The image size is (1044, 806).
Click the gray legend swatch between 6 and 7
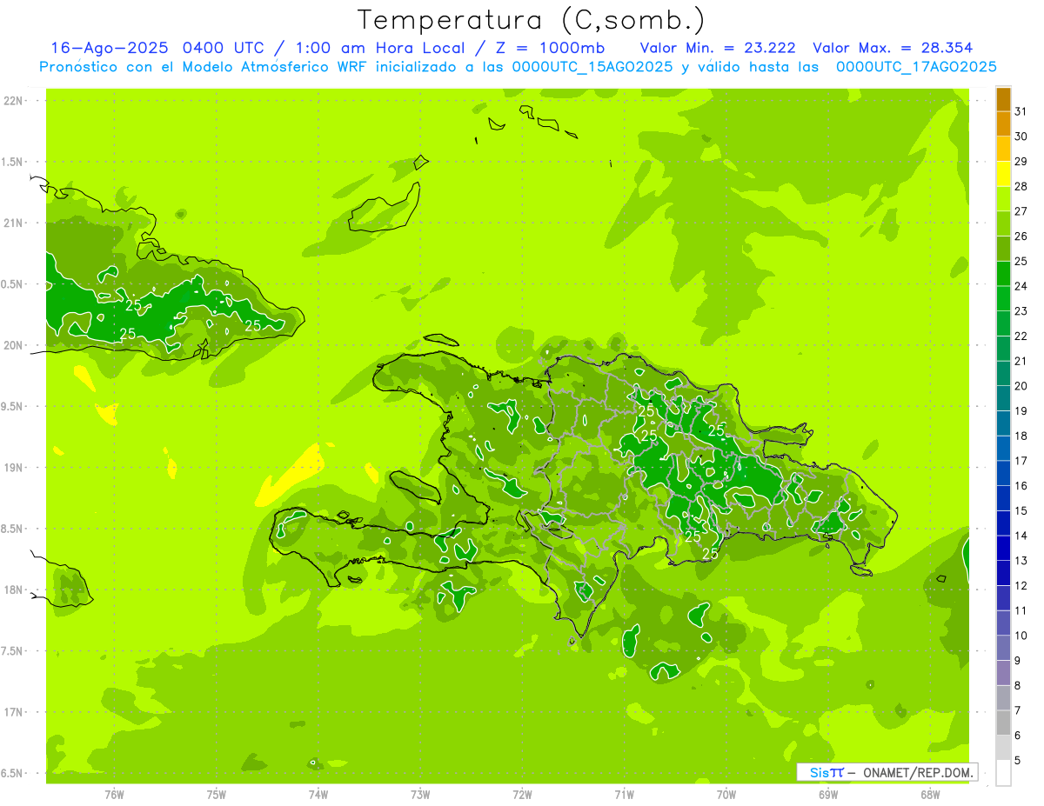click(x=1003, y=723)
